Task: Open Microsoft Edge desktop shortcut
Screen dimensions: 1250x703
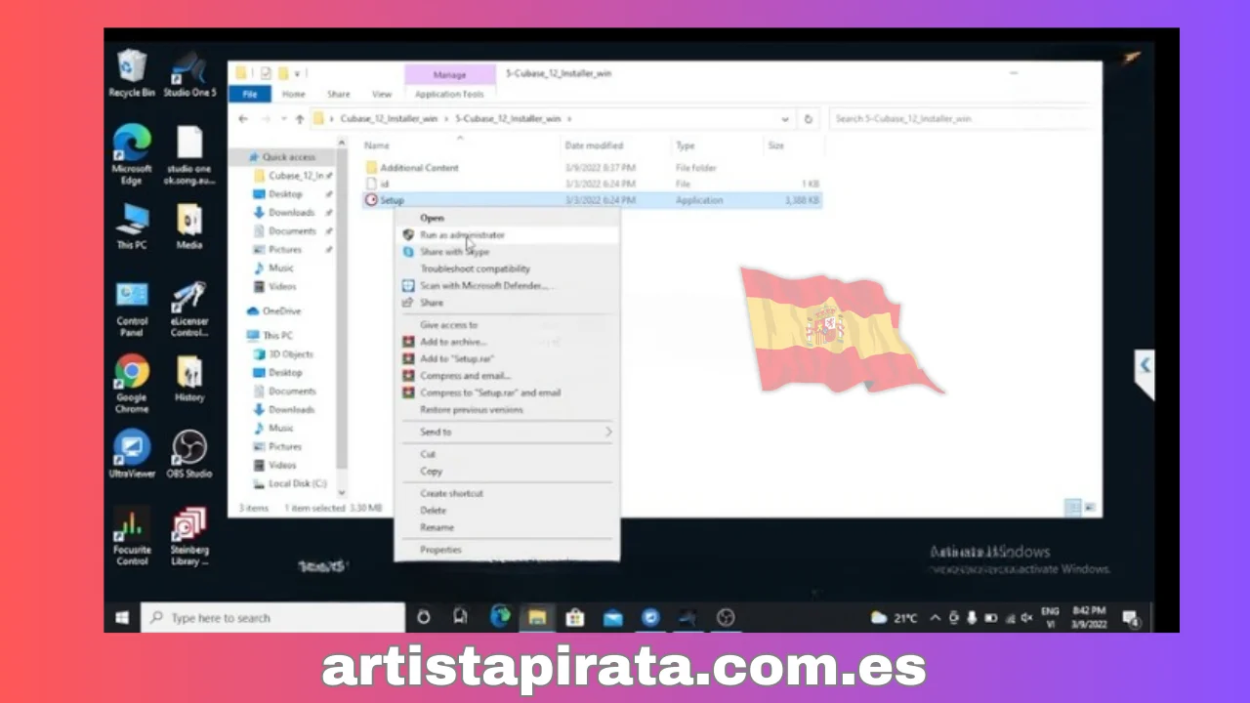Action: pos(131,154)
